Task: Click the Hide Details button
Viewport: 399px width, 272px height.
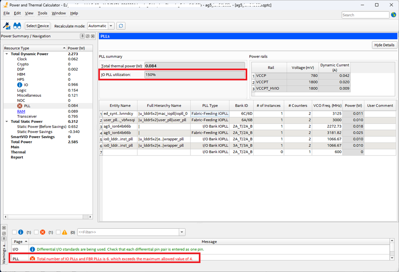Action: click(384, 45)
